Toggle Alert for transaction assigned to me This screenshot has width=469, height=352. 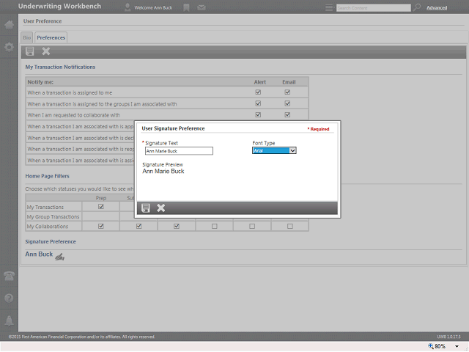[x=258, y=92]
